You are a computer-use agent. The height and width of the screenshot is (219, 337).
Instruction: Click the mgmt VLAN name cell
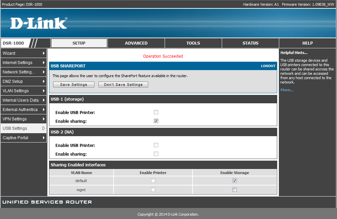[x=81, y=190]
